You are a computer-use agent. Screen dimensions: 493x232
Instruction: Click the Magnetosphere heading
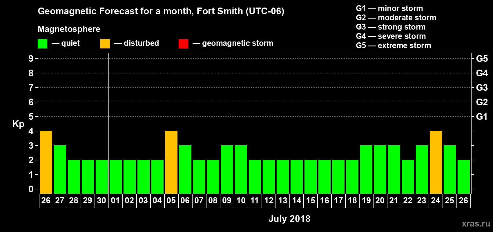click(69, 29)
